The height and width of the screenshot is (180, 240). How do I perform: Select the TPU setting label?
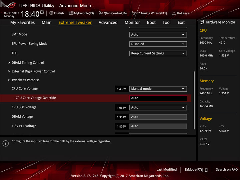point(15,53)
